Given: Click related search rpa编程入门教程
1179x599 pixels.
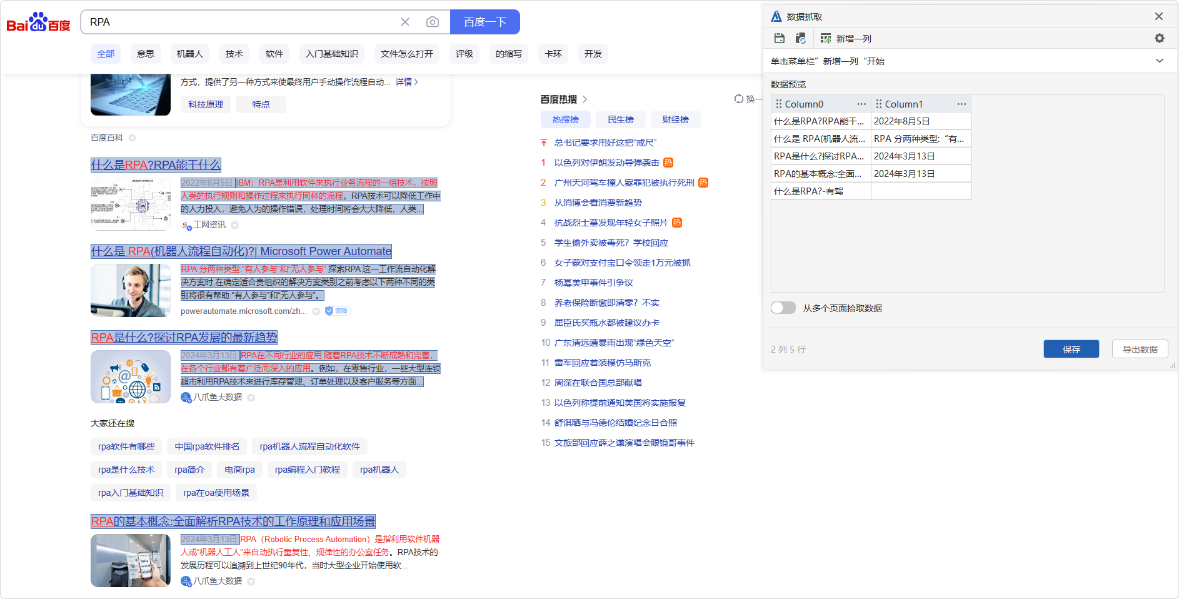Looking at the screenshot, I should (x=308, y=470).
